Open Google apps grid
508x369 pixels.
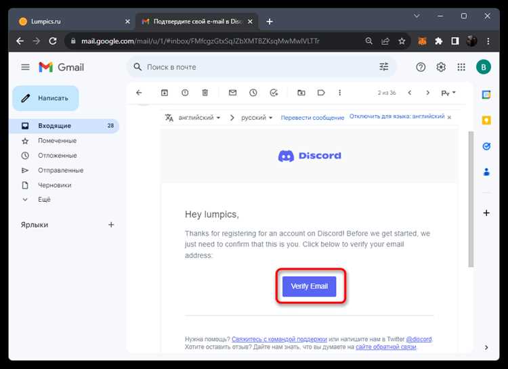click(461, 67)
